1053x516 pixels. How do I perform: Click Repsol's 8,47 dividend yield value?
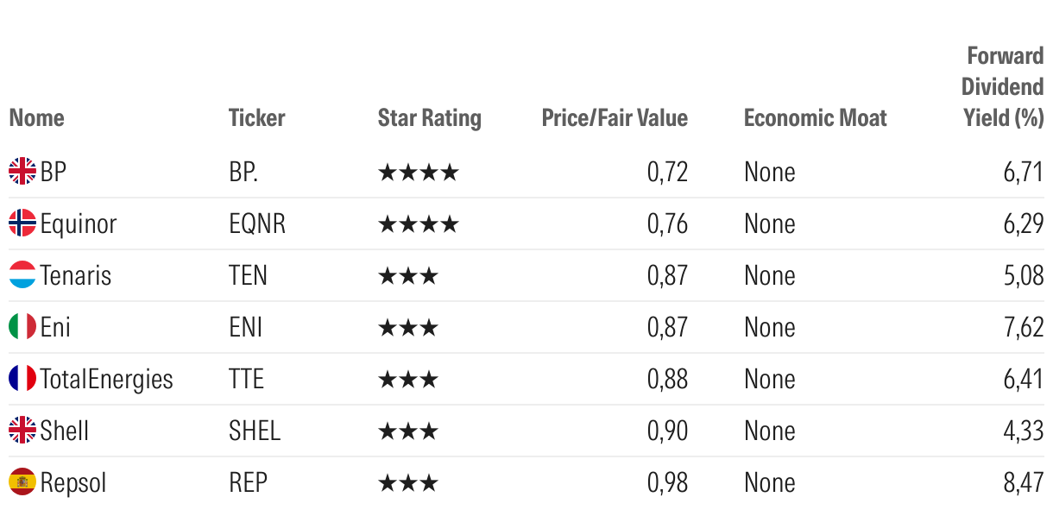[1023, 482]
